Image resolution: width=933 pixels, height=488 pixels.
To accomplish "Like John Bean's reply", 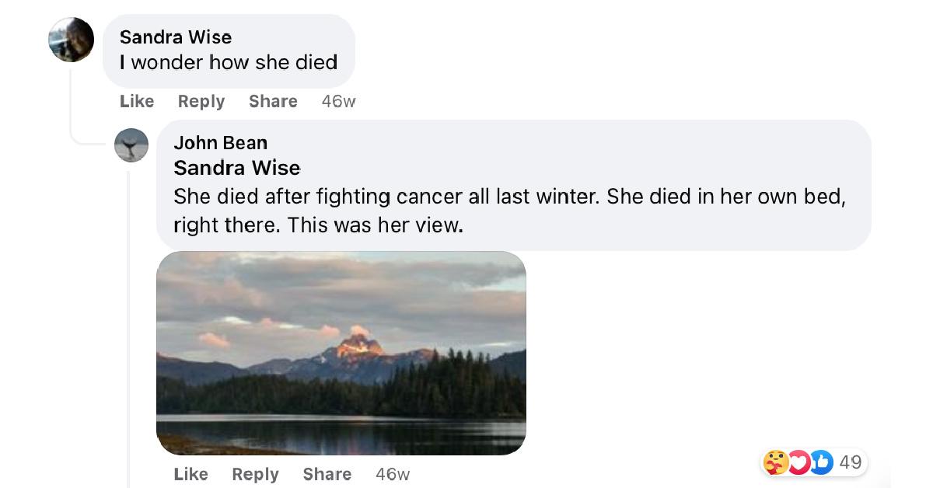I will (x=190, y=474).
